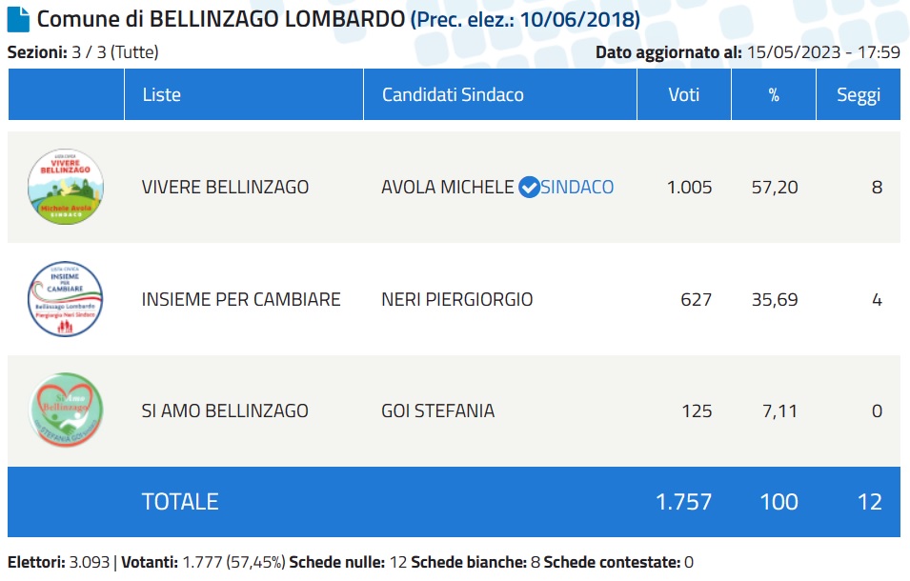Click the blue document icon beside Comune title

[x=18, y=19]
